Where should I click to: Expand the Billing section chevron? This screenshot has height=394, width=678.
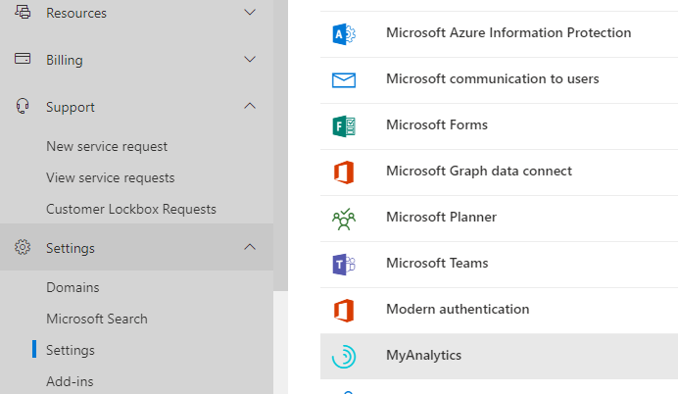250,59
